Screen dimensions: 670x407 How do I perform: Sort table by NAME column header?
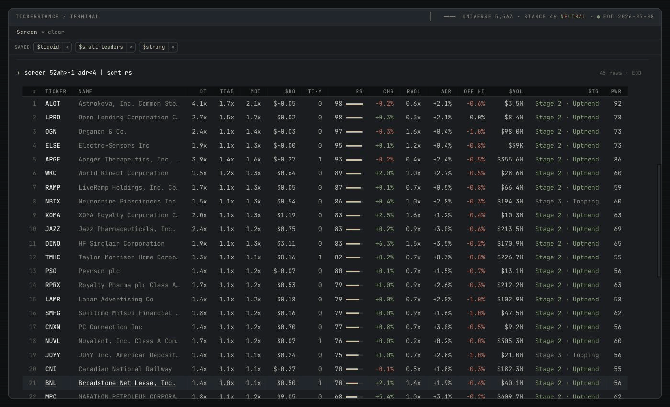tap(86, 91)
